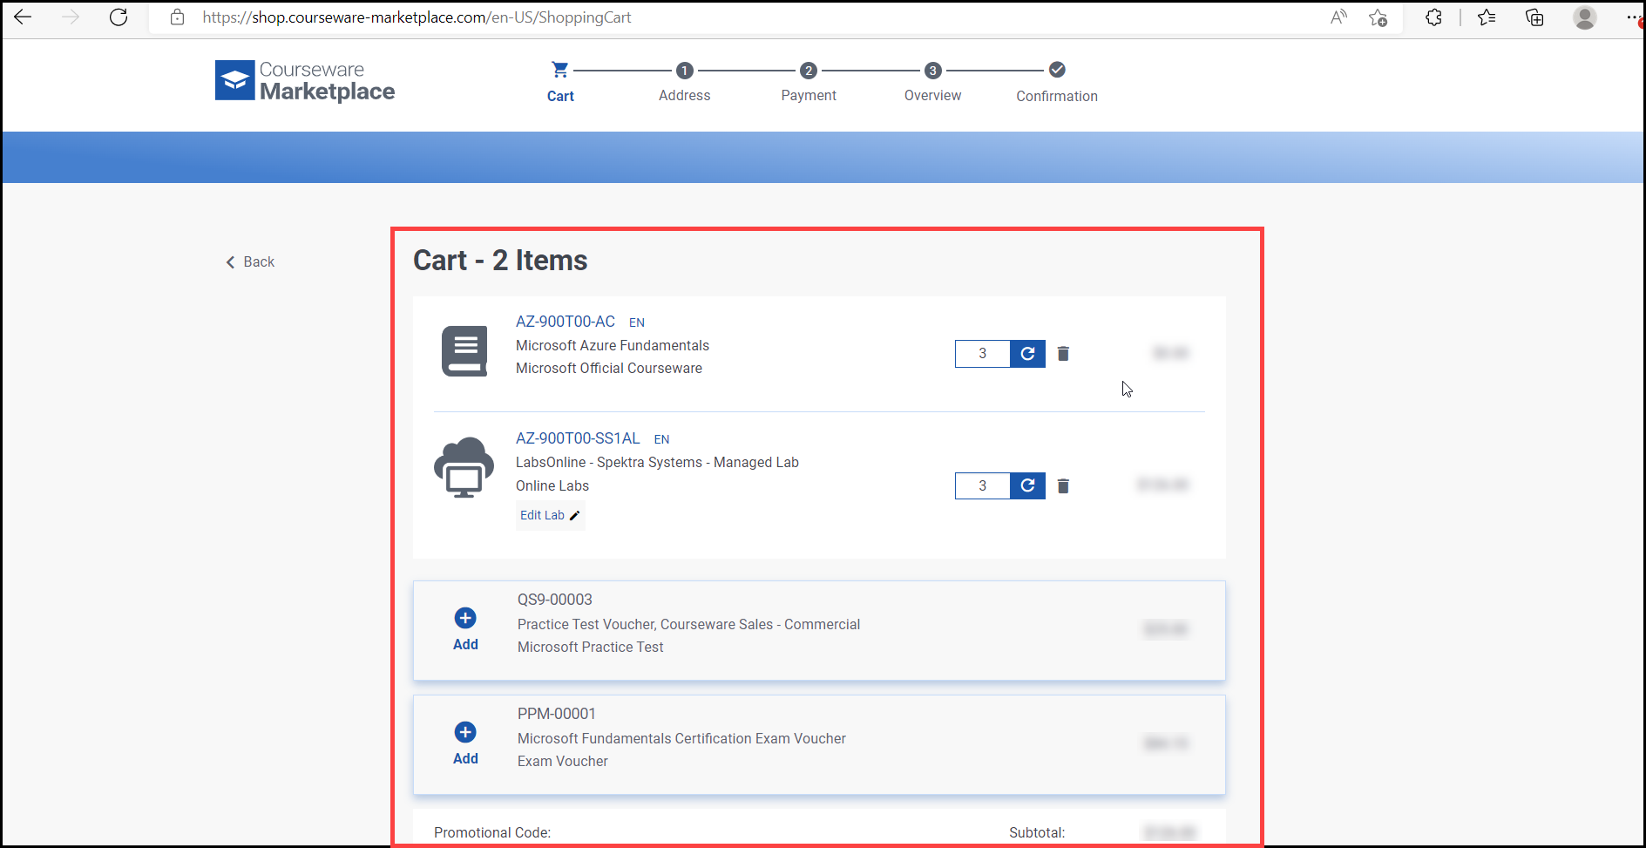Click the AZ-900T00-AC book icon
The height and width of the screenshot is (848, 1646).
point(464,351)
